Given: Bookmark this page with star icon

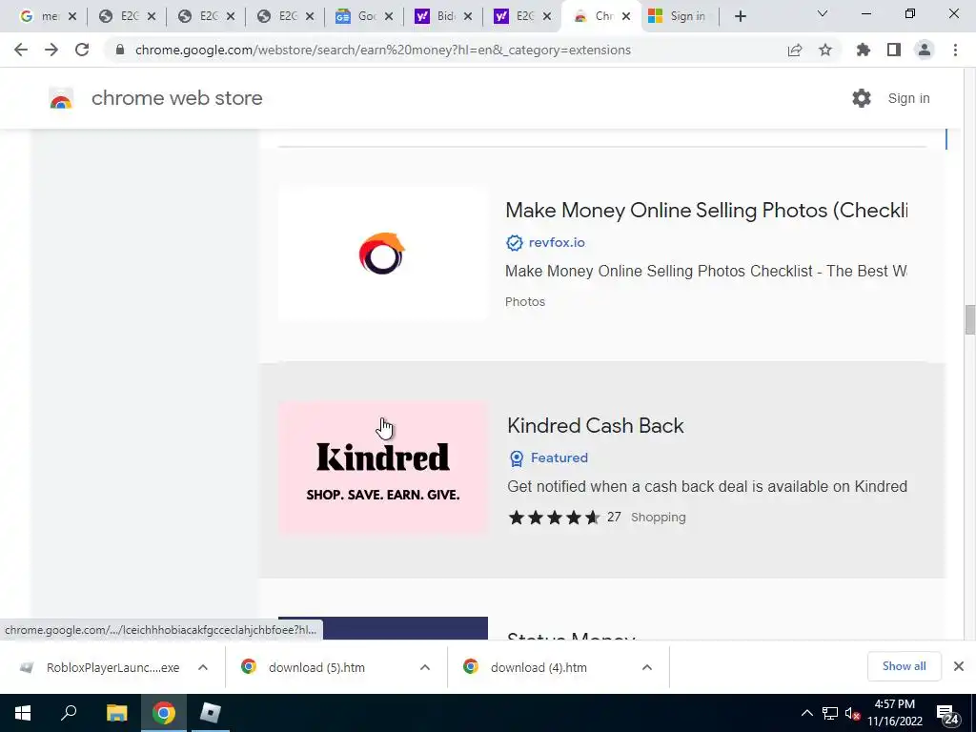Looking at the screenshot, I should click(x=825, y=50).
